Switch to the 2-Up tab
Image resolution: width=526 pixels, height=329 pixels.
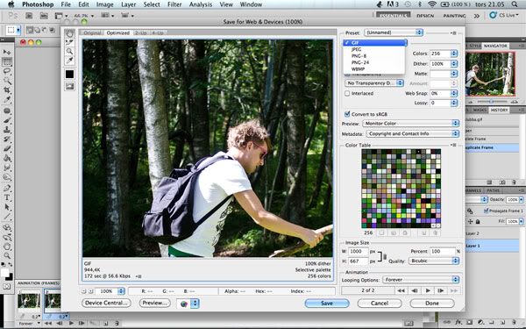tap(141, 33)
